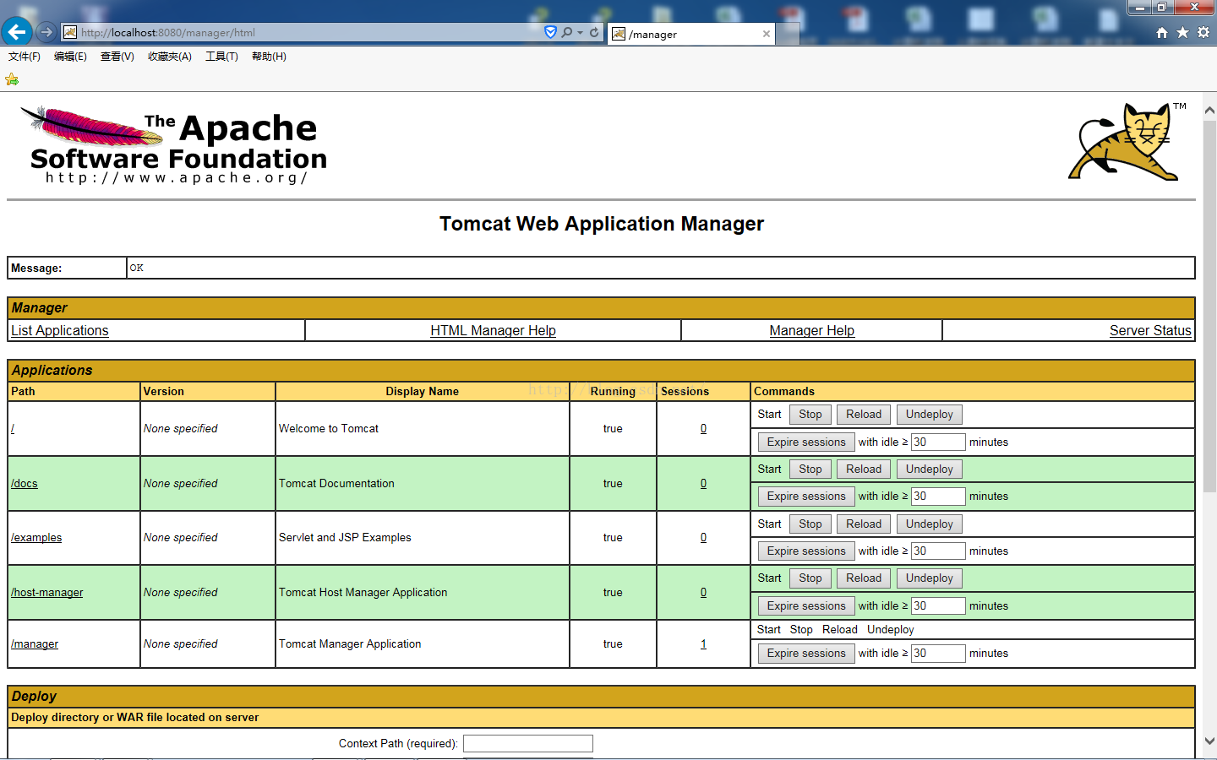The height and width of the screenshot is (760, 1217).
Task: Open the /docs path link
Action: coord(25,484)
